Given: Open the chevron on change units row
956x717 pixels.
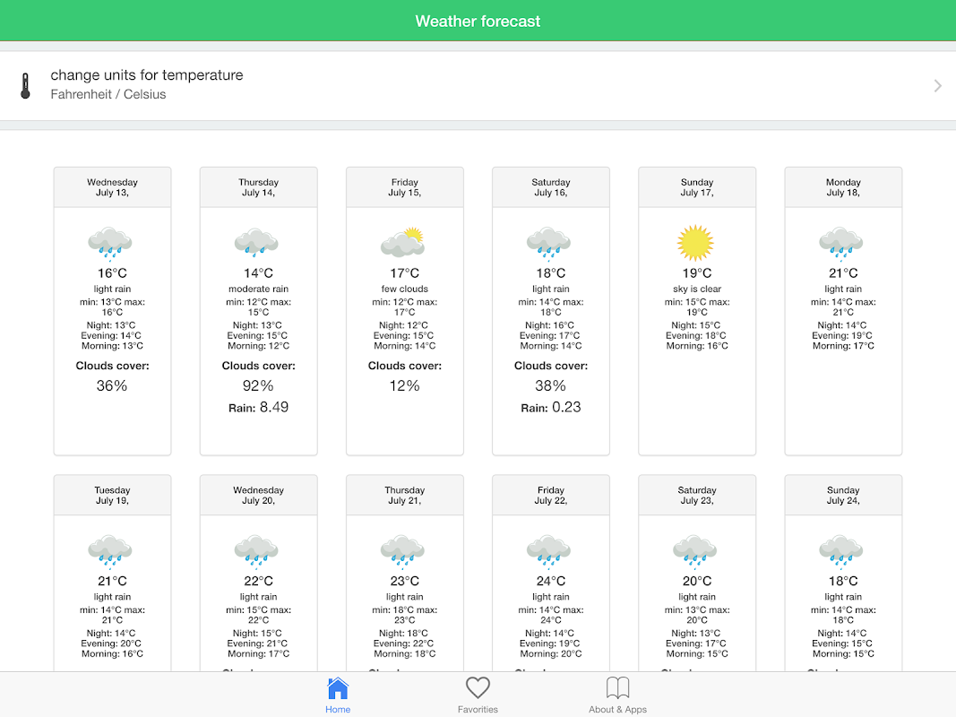Looking at the screenshot, I should (938, 86).
